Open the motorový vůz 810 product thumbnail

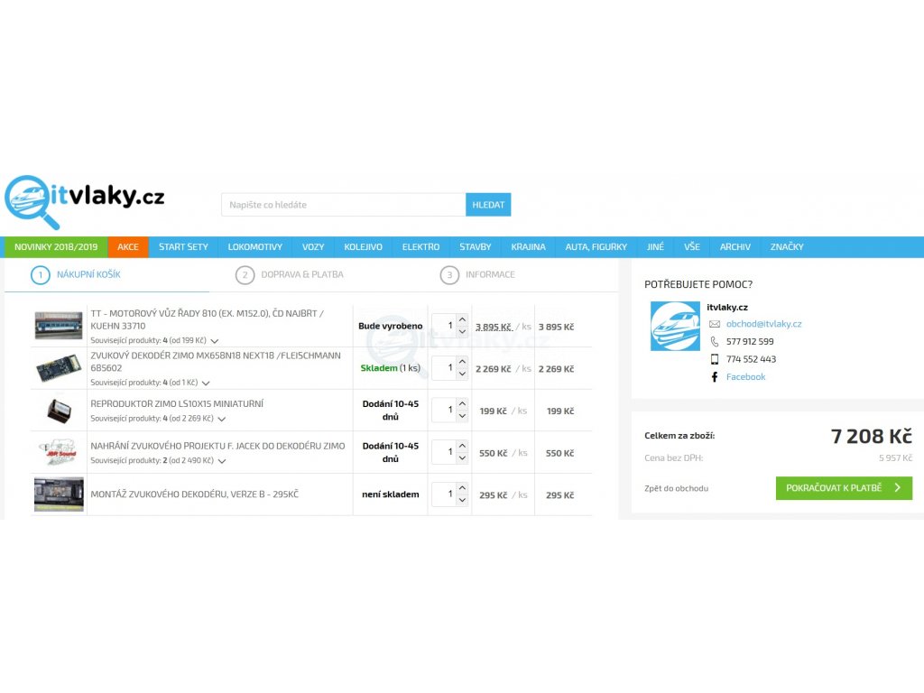click(x=59, y=326)
